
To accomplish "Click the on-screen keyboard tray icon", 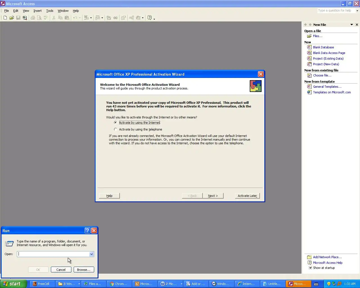I will [316, 284].
